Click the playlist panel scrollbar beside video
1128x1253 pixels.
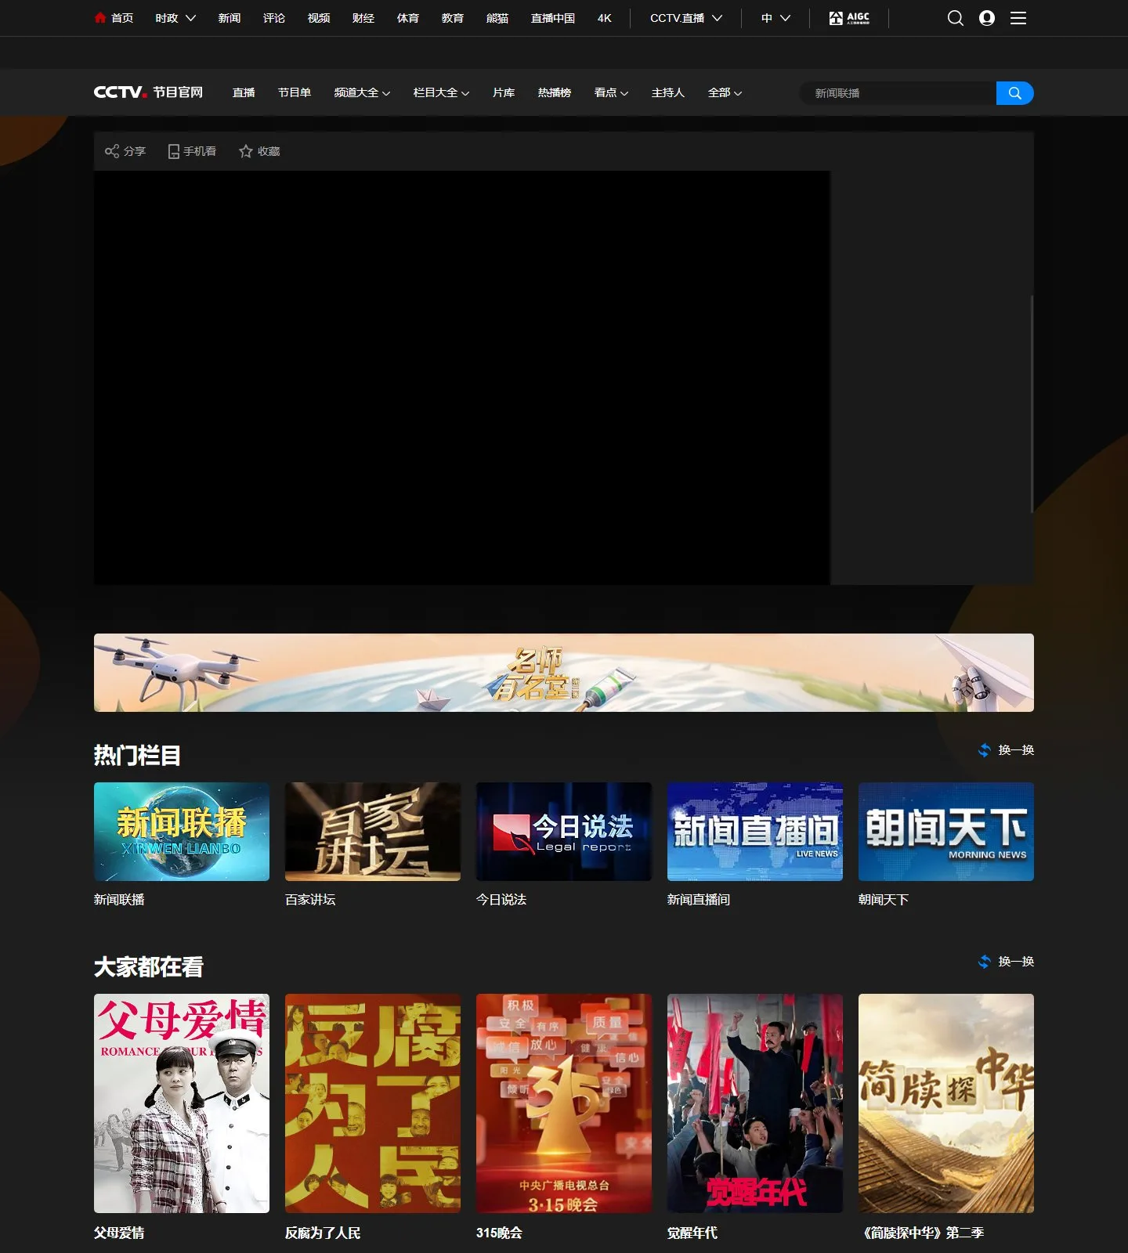(x=1032, y=404)
